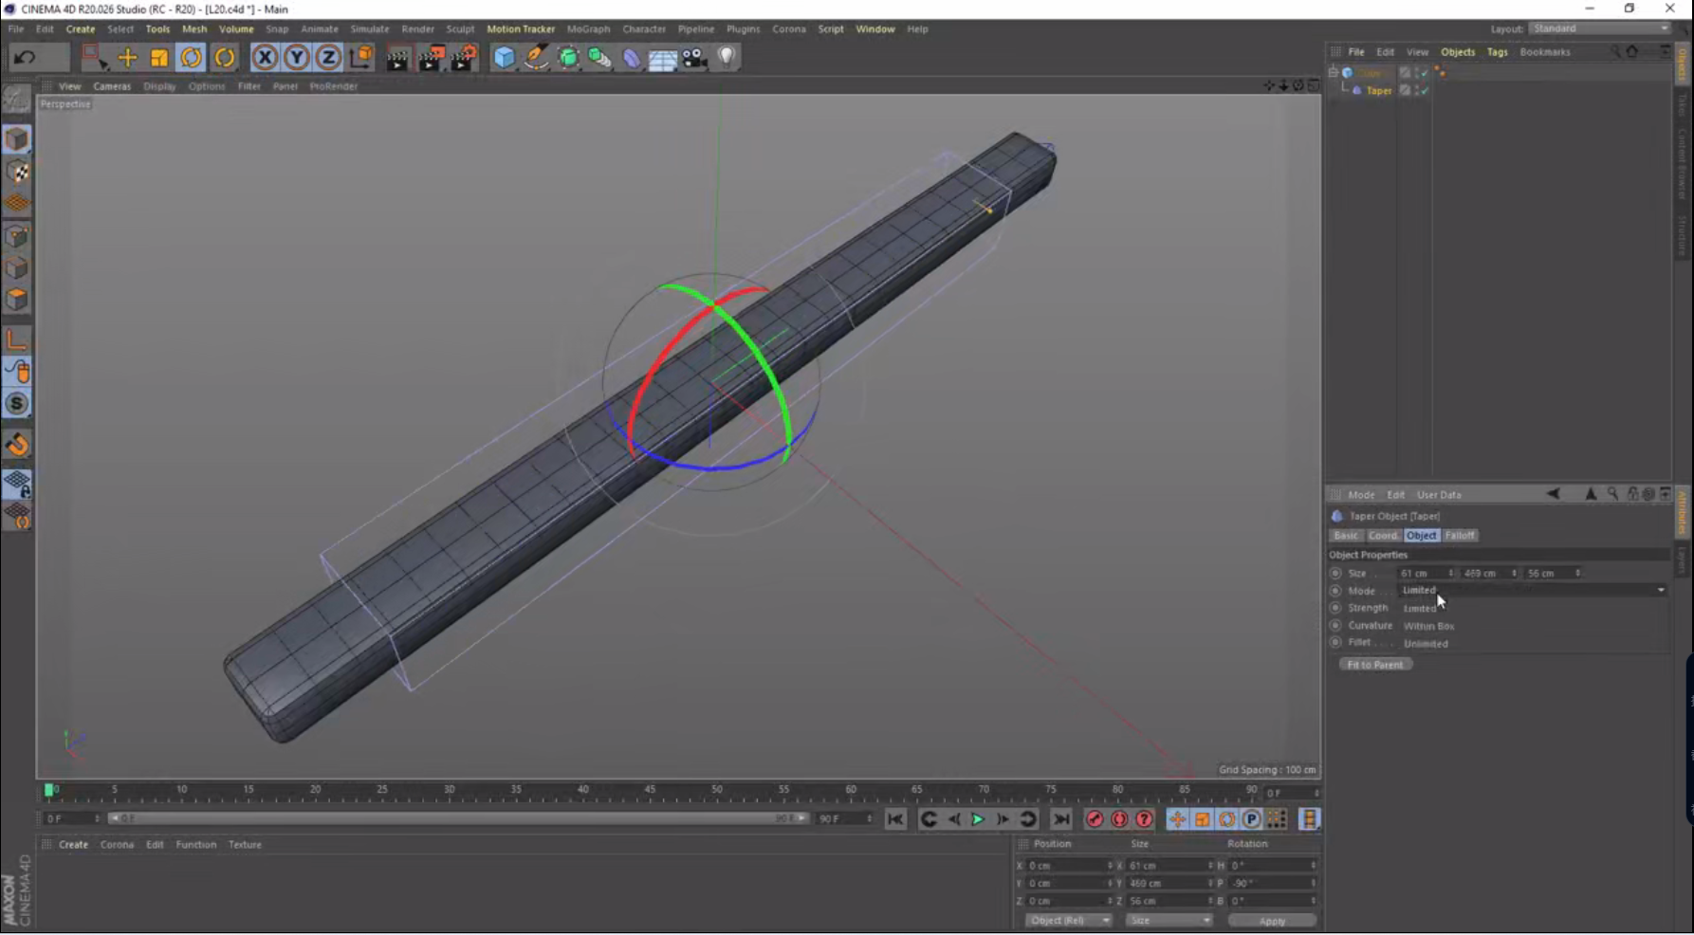The width and height of the screenshot is (1694, 935).
Task: Click the Undo arrow in the toolbar
Action: pos(23,58)
